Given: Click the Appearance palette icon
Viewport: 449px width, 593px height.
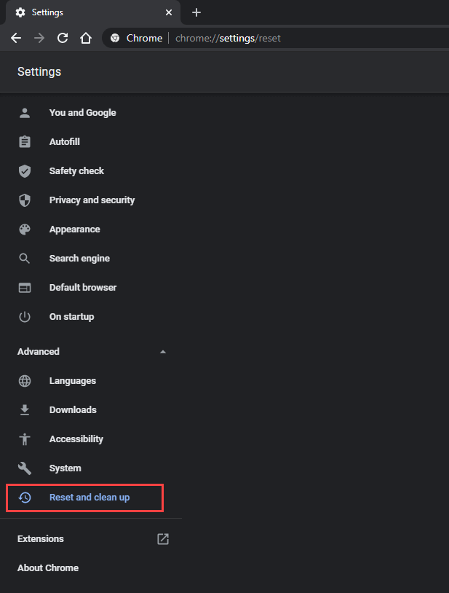Looking at the screenshot, I should [x=25, y=229].
